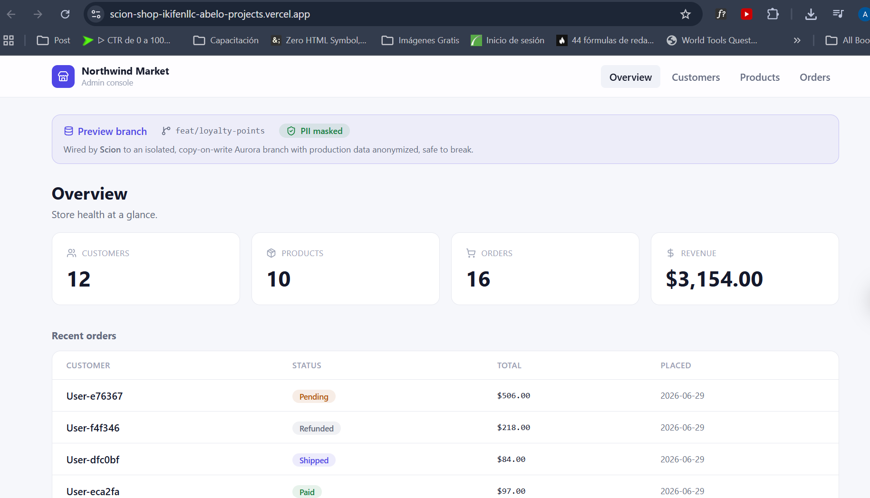Reload the page using the refresh icon
870x498 pixels.
[65, 14]
